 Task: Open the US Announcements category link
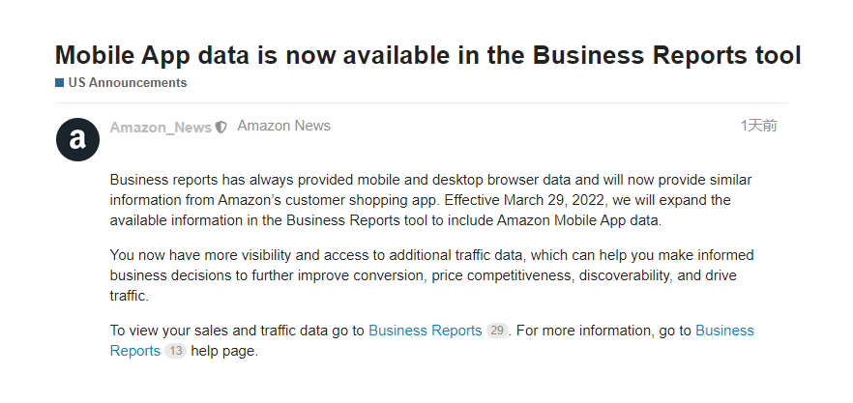tap(127, 83)
